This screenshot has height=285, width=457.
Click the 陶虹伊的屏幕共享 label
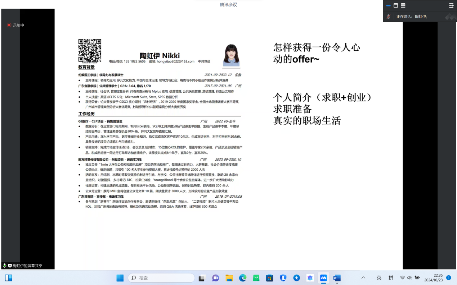(27, 266)
